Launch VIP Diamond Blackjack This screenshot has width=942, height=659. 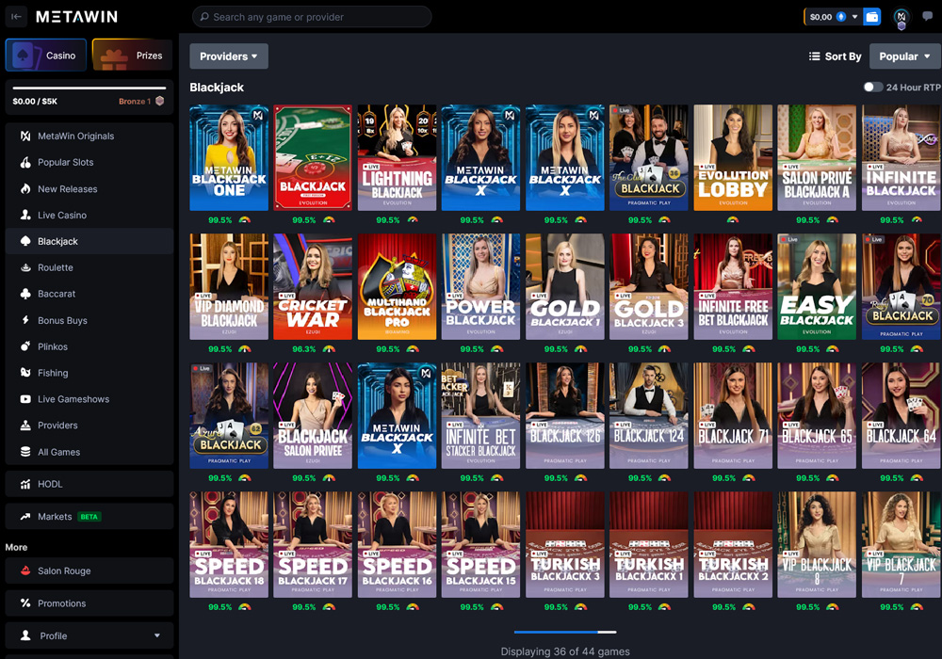(x=229, y=287)
